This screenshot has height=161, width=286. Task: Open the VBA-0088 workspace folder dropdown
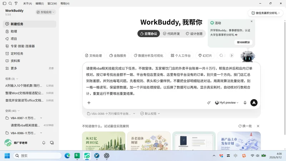pyautogui.click(x=111, y=113)
